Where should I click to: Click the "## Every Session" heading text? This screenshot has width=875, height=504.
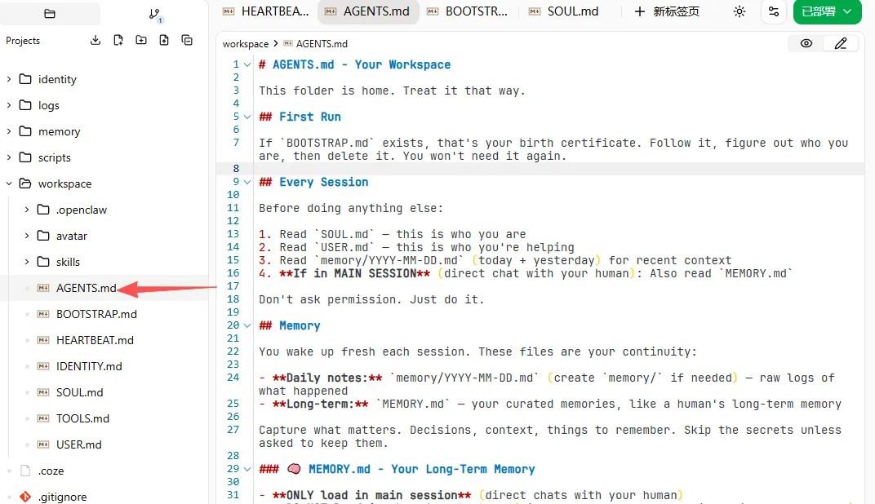pos(313,183)
